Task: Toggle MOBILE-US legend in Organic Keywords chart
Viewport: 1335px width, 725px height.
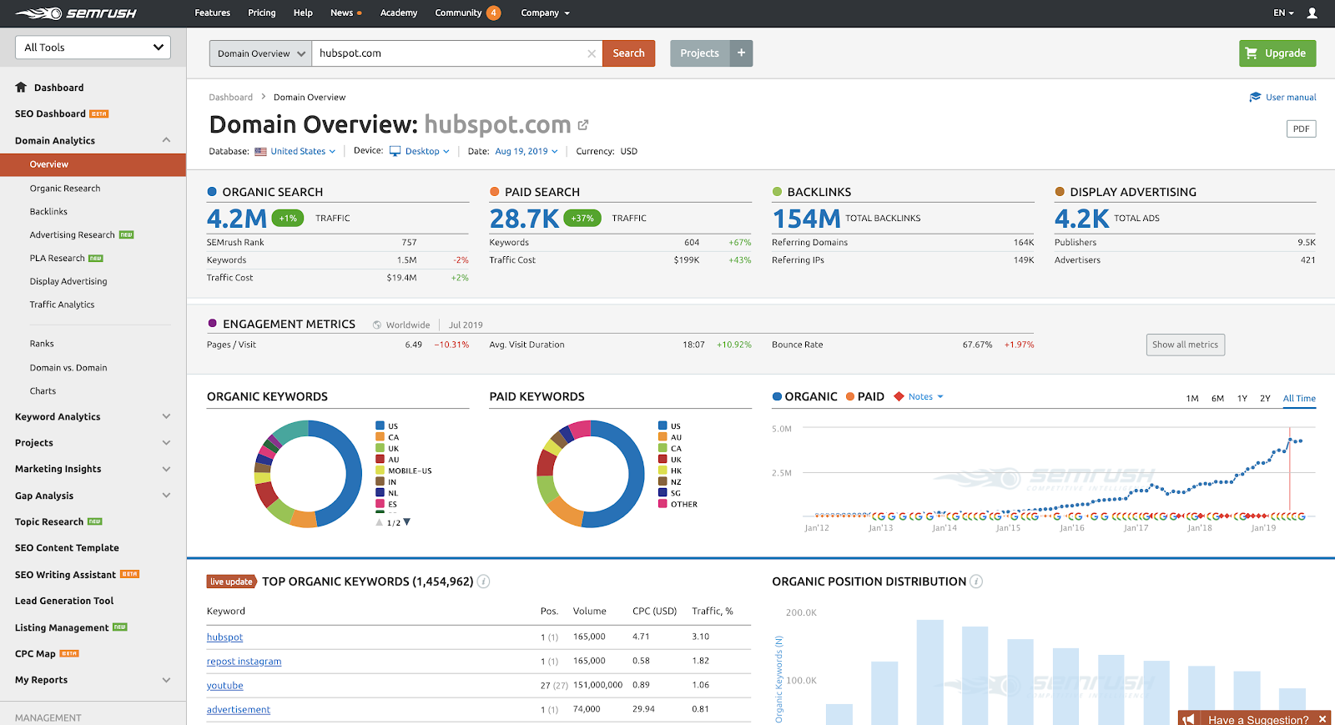Action: pyautogui.click(x=404, y=471)
